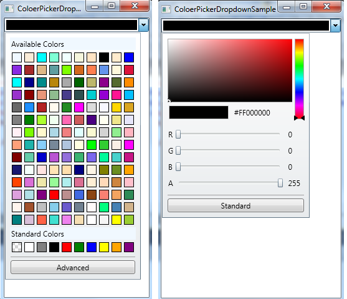Expand the left window color dropdown arrow

[143, 25]
